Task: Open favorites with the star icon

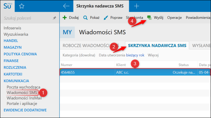Action: [22, 6]
